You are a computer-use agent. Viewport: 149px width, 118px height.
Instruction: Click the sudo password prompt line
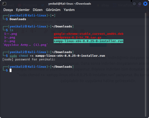[29, 59]
